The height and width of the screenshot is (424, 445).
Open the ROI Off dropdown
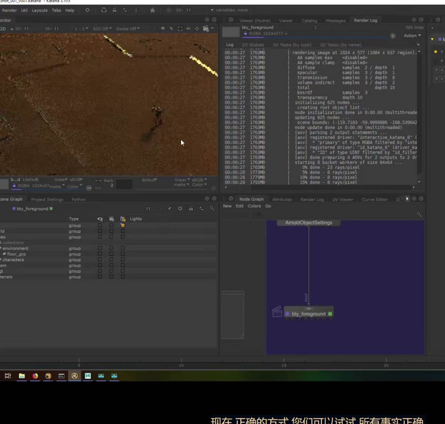pyautogui.click(x=102, y=29)
